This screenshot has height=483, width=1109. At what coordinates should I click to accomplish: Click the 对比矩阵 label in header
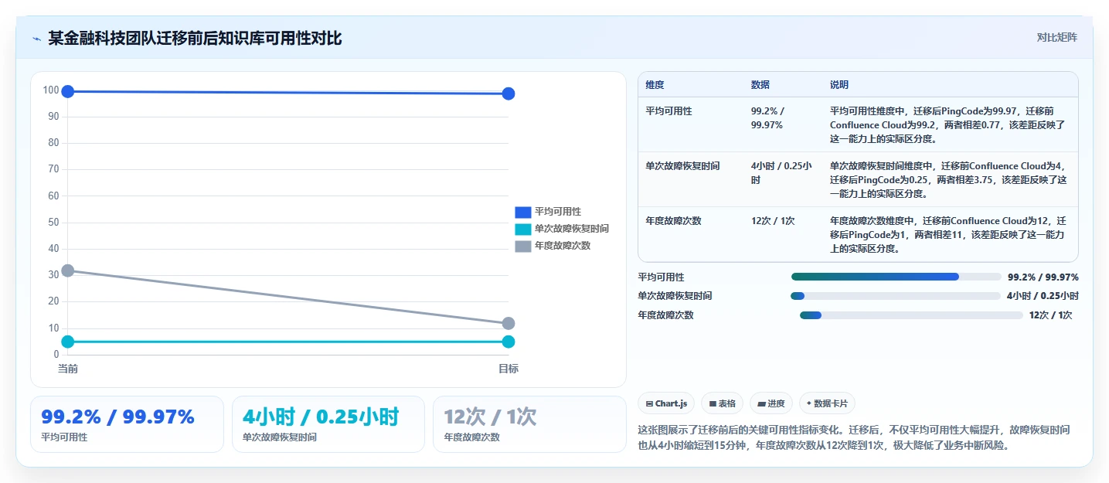pyautogui.click(x=1056, y=37)
